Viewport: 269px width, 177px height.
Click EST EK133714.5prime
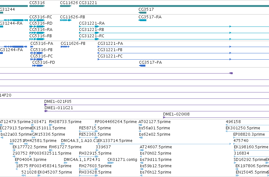pyautogui.click(x=115, y=141)
